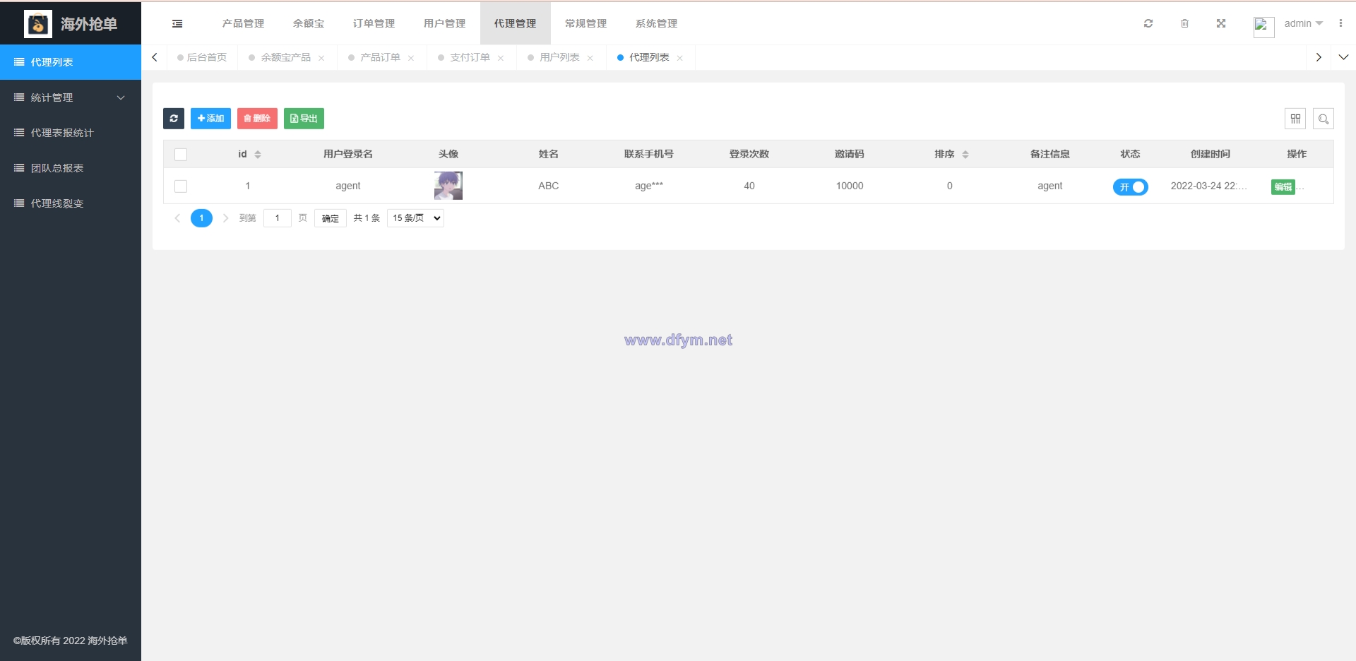Screen dimensions: 1356x661
Task: Select 代理管理 top menu
Action: coord(515,23)
